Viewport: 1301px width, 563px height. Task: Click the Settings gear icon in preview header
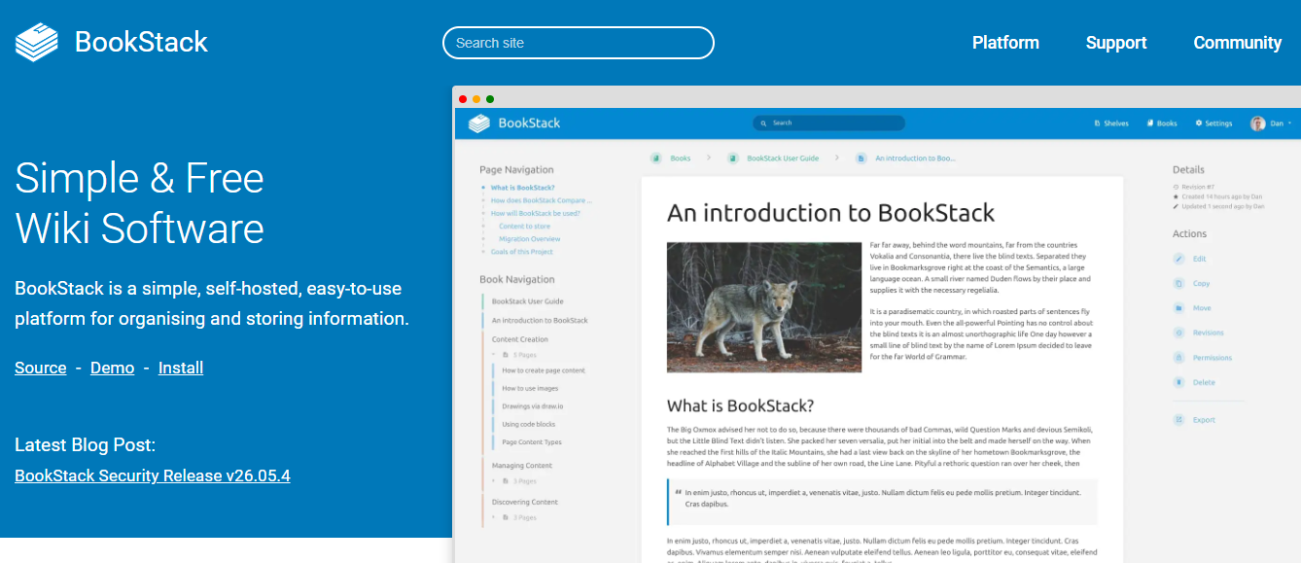[1199, 123]
